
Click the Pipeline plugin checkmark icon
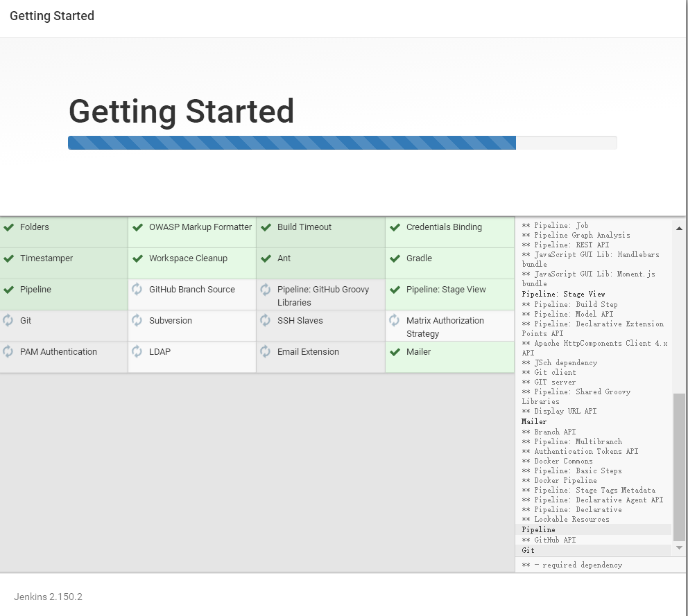[x=9, y=290]
